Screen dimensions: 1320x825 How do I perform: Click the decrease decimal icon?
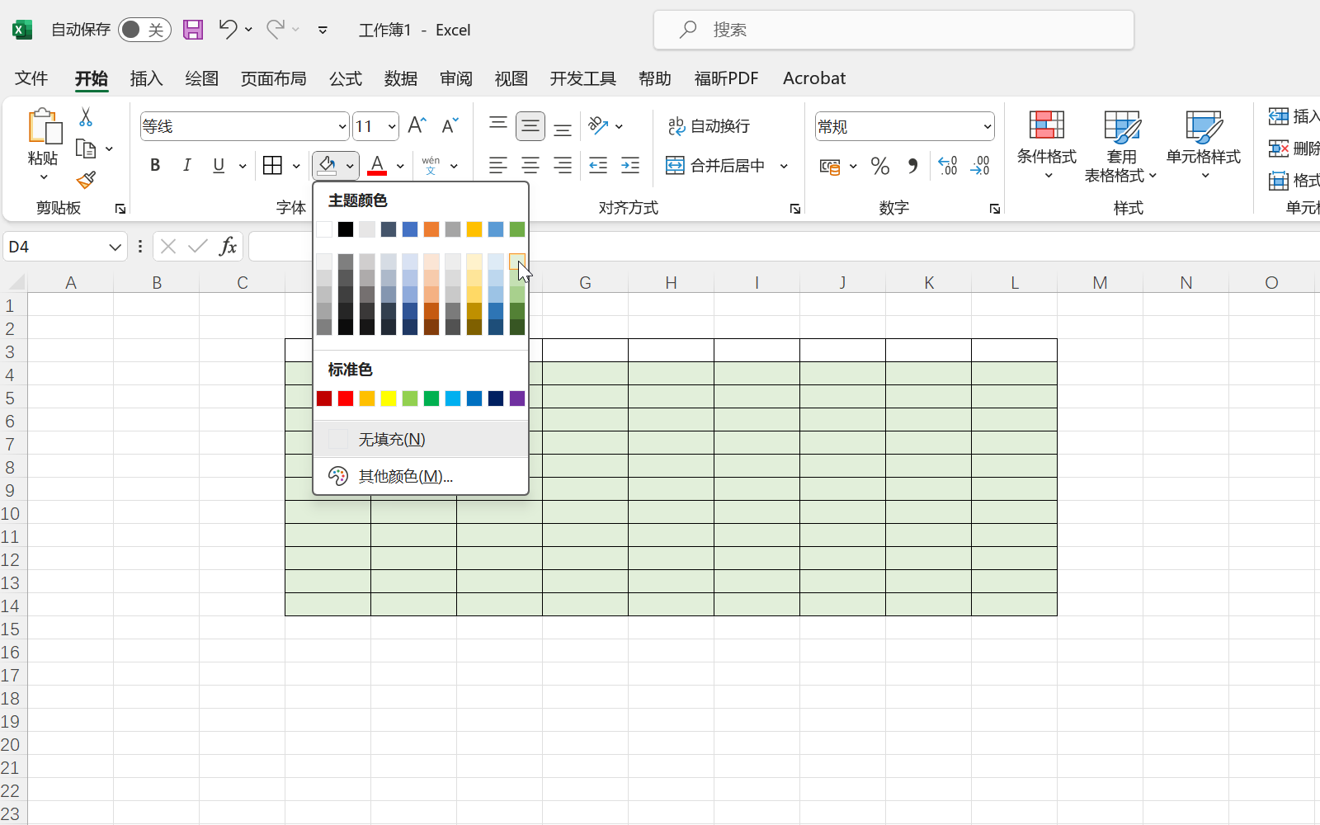(x=980, y=166)
